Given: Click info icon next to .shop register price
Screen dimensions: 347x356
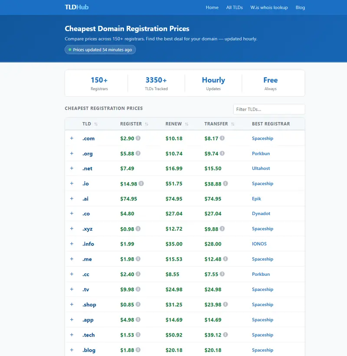Looking at the screenshot, I should click(x=138, y=304).
